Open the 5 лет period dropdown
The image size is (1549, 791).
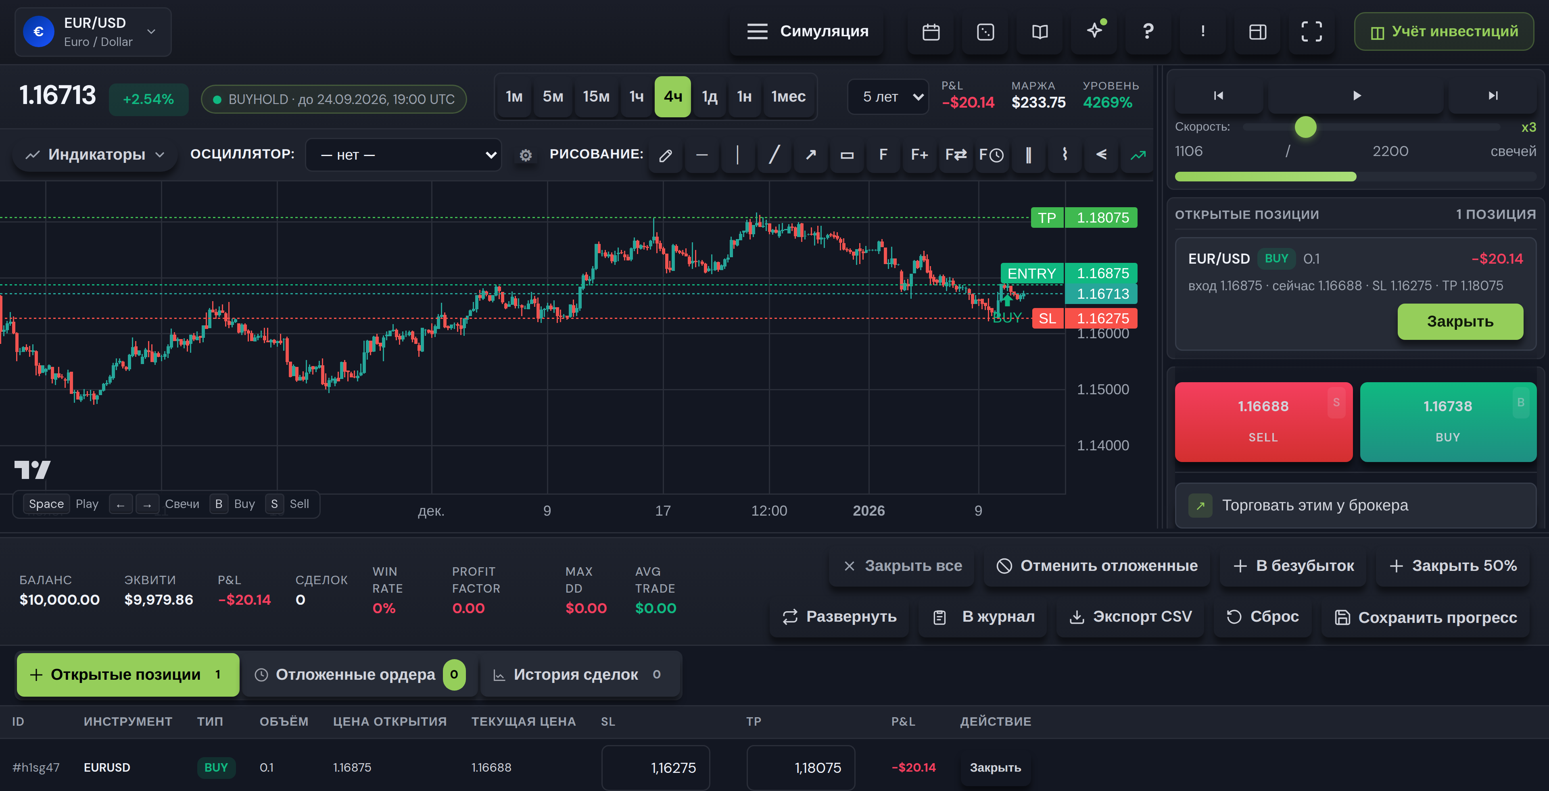[888, 97]
